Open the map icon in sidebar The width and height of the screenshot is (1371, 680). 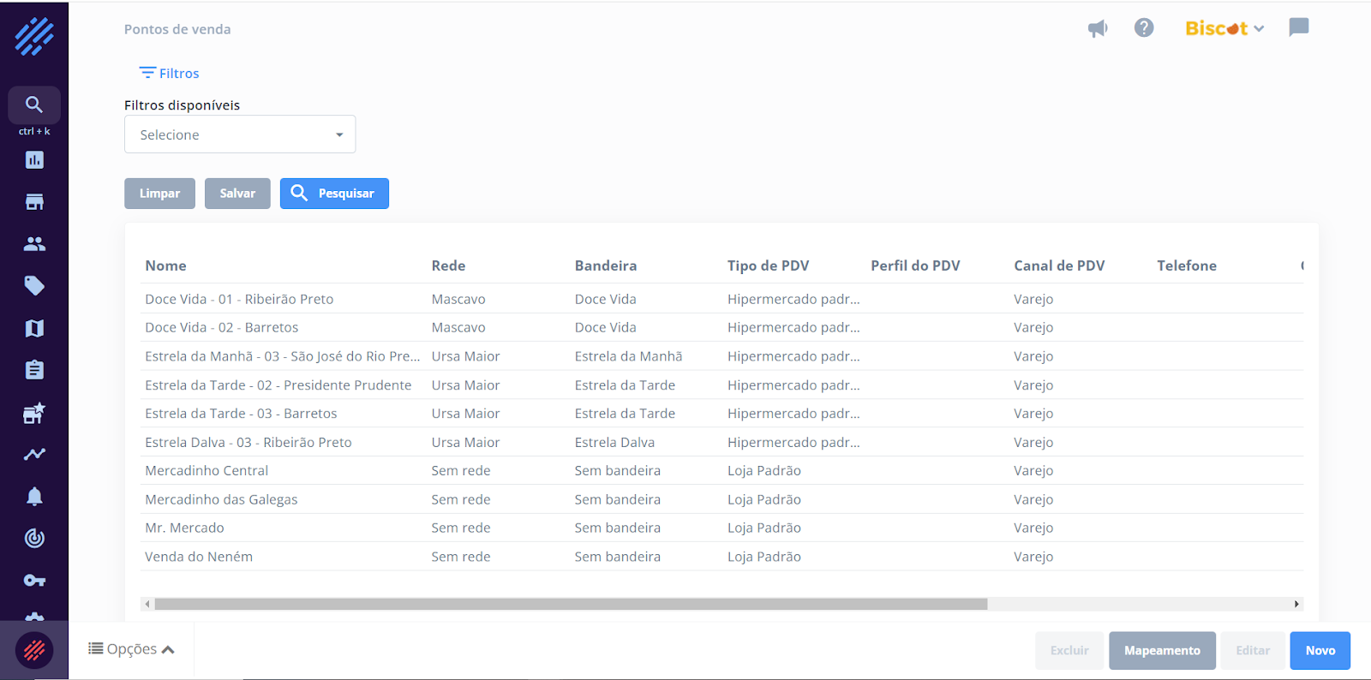[34, 328]
